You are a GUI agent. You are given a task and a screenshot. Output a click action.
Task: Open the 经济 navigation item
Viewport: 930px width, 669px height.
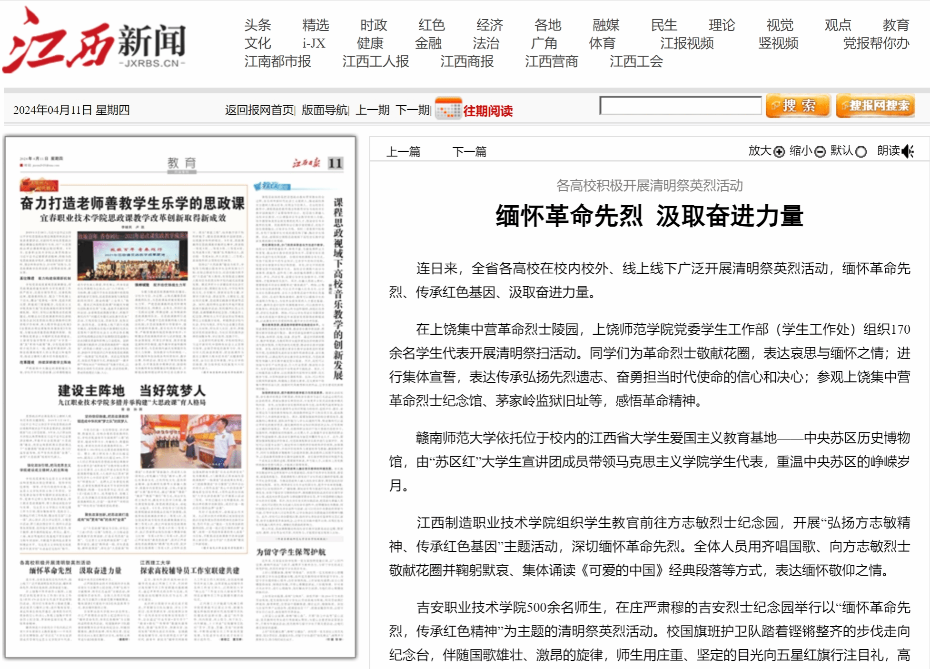[x=490, y=25]
